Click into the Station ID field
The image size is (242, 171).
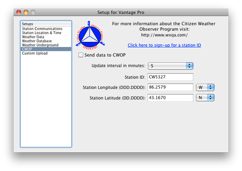(x=171, y=77)
